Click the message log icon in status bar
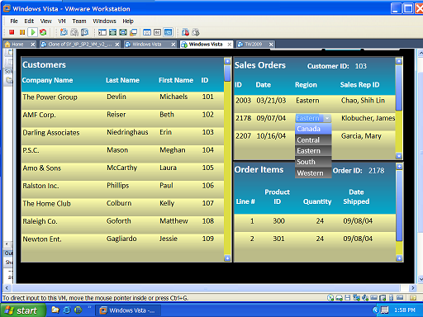This screenshot has height=317, width=423. (412, 298)
